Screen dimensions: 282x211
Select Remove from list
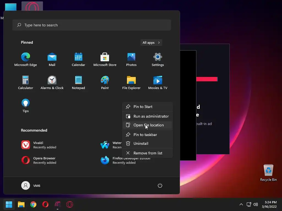point(147,153)
